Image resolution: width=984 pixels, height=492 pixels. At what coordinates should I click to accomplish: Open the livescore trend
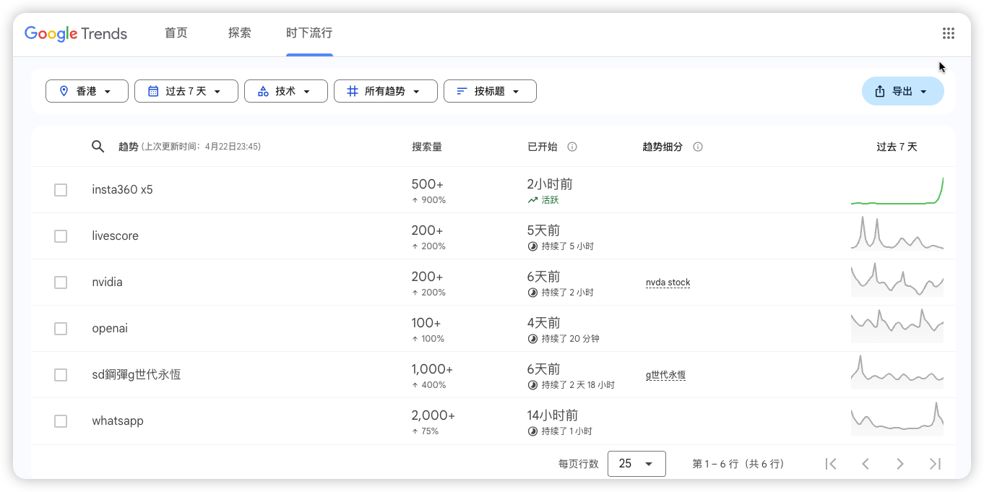pos(115,236)
